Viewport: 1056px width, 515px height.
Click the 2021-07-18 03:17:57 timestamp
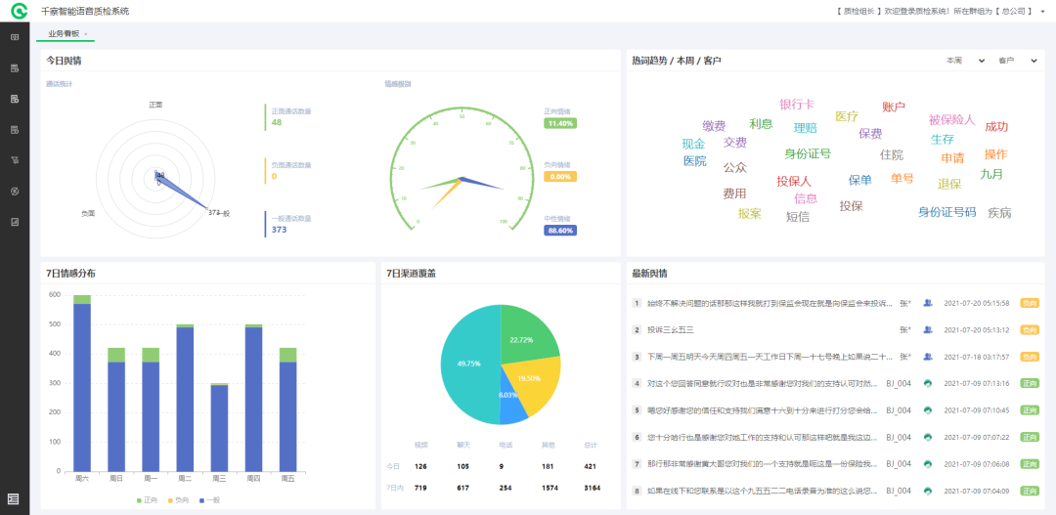coord(977,357)
